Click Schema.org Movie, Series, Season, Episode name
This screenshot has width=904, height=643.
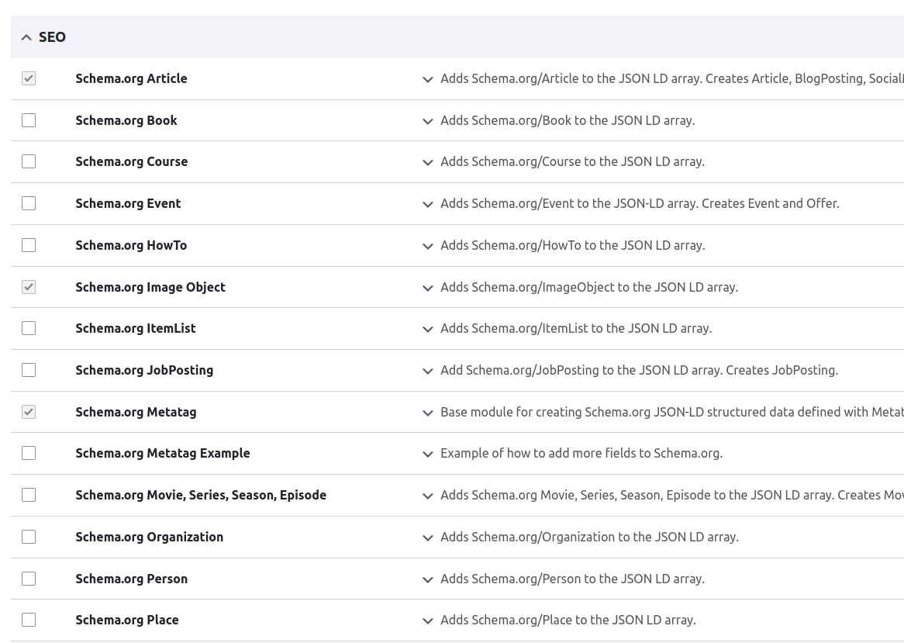[x=201, y=495]
